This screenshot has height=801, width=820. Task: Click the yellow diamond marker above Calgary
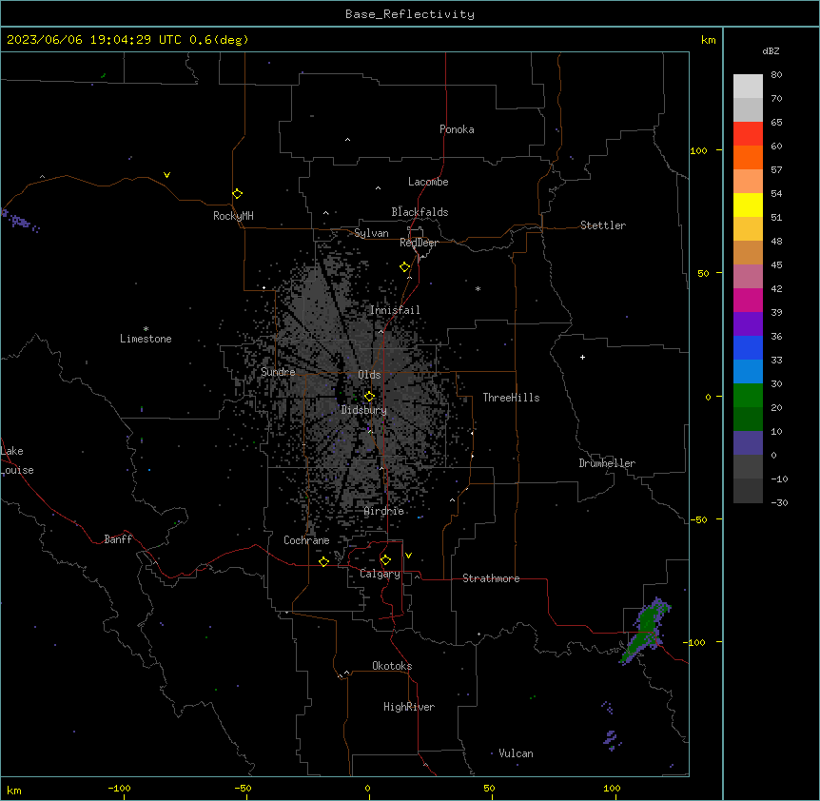(386, 560)
